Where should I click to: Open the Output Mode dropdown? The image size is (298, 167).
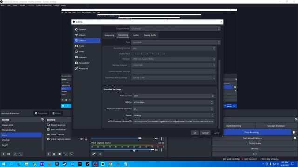[175, 29]
